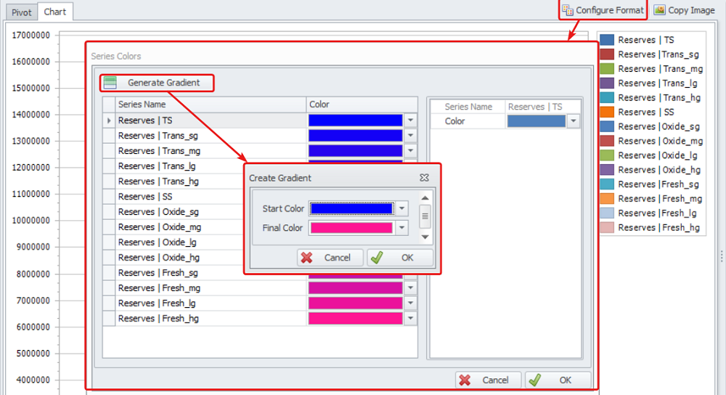Click legend marker for Reserves | Fresh_hg
The width and height of the screenshot is (726, 395).
pyautogui.click(x=607, y=227)
